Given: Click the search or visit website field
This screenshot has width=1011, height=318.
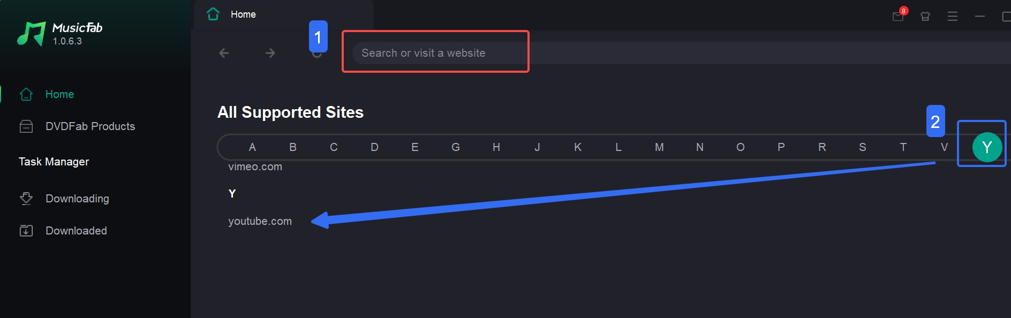Looking at the screenshot, I should [435, 52].
